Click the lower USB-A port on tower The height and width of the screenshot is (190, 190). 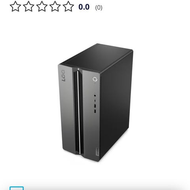(x=95, y=111)
